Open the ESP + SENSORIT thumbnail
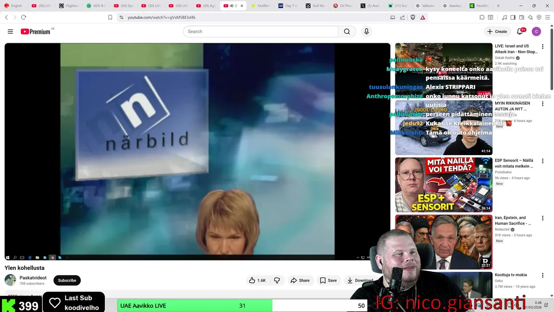 (x=444, y=185)
